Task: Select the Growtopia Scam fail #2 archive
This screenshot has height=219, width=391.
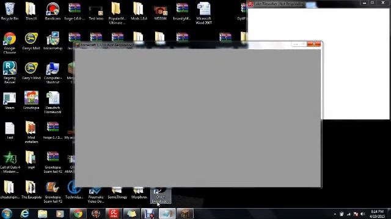Action: (x=53, y=162)
